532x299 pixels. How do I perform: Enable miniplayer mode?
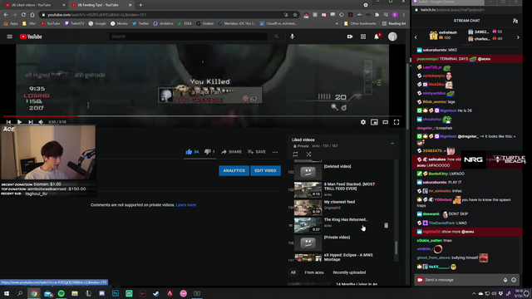point(374,122)
